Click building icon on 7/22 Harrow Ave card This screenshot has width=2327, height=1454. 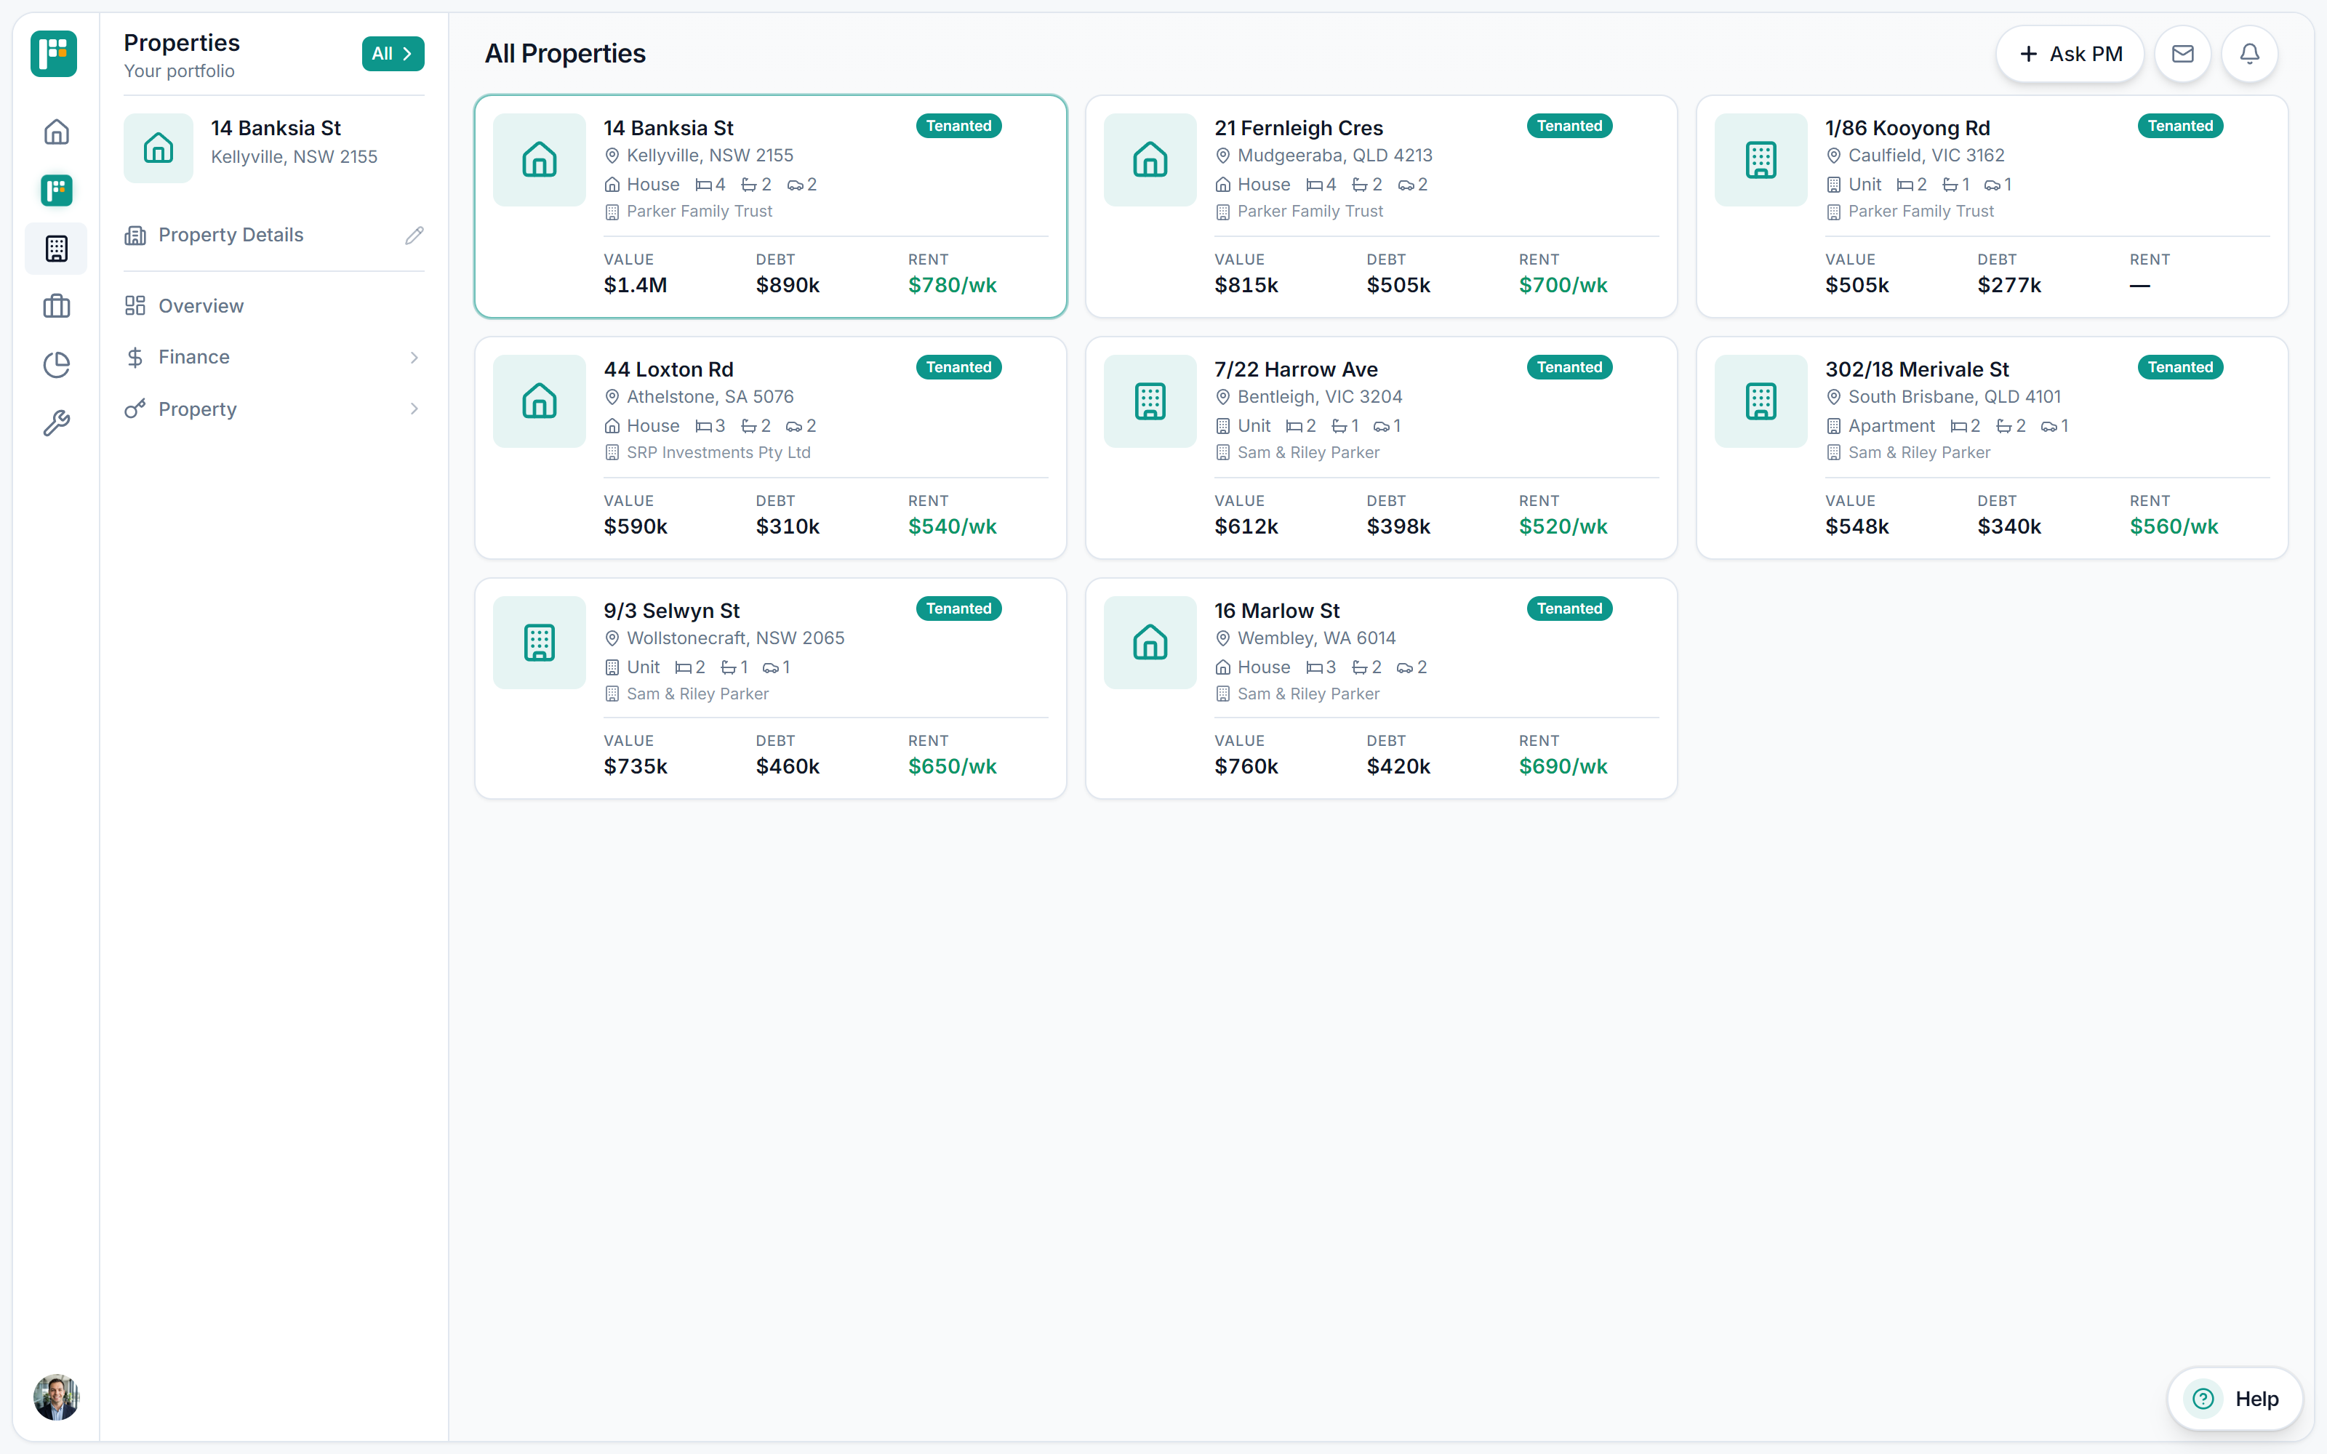(1150, 401)
